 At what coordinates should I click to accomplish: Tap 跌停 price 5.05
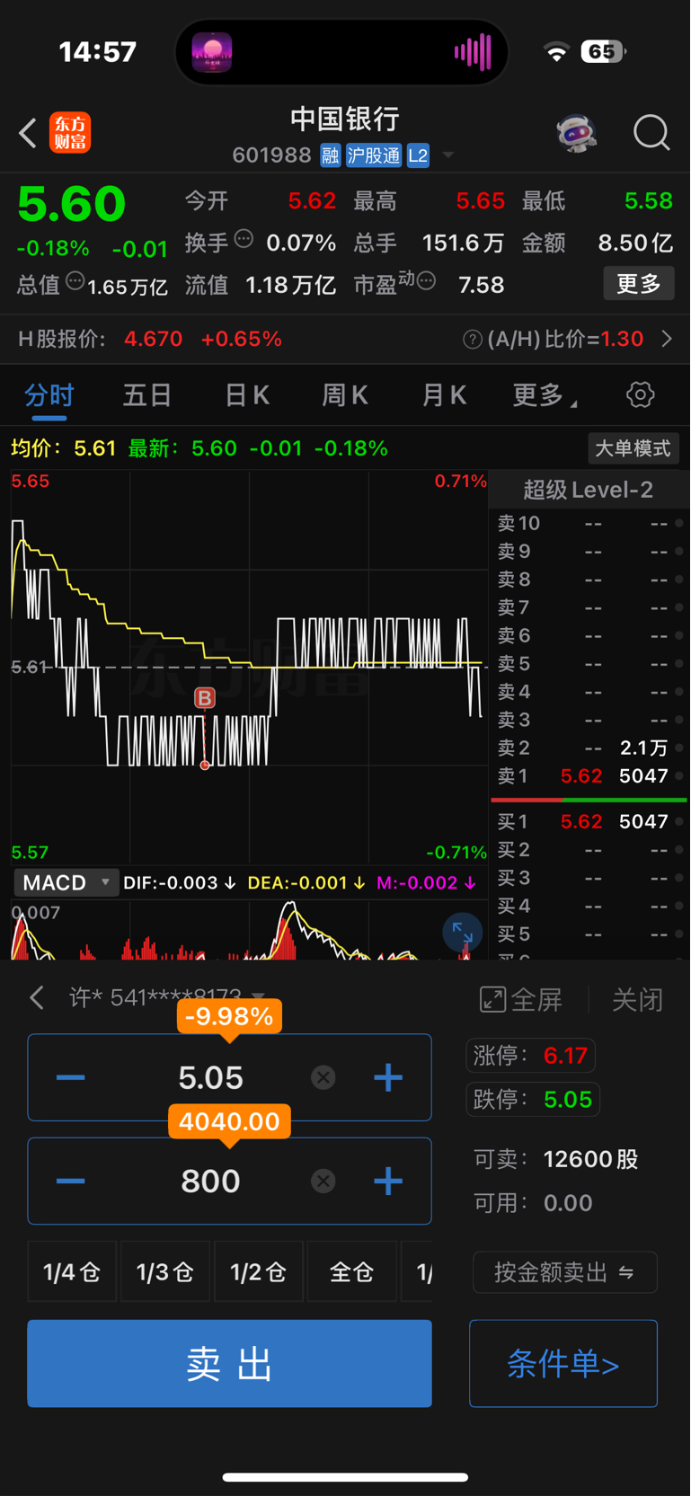tap(532, 1099)
